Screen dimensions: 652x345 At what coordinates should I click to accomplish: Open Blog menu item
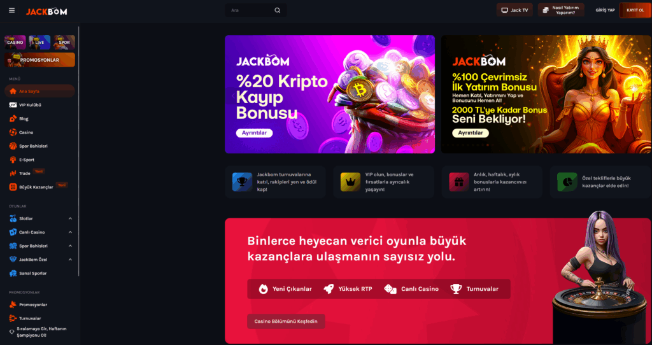tap(40, 118)
